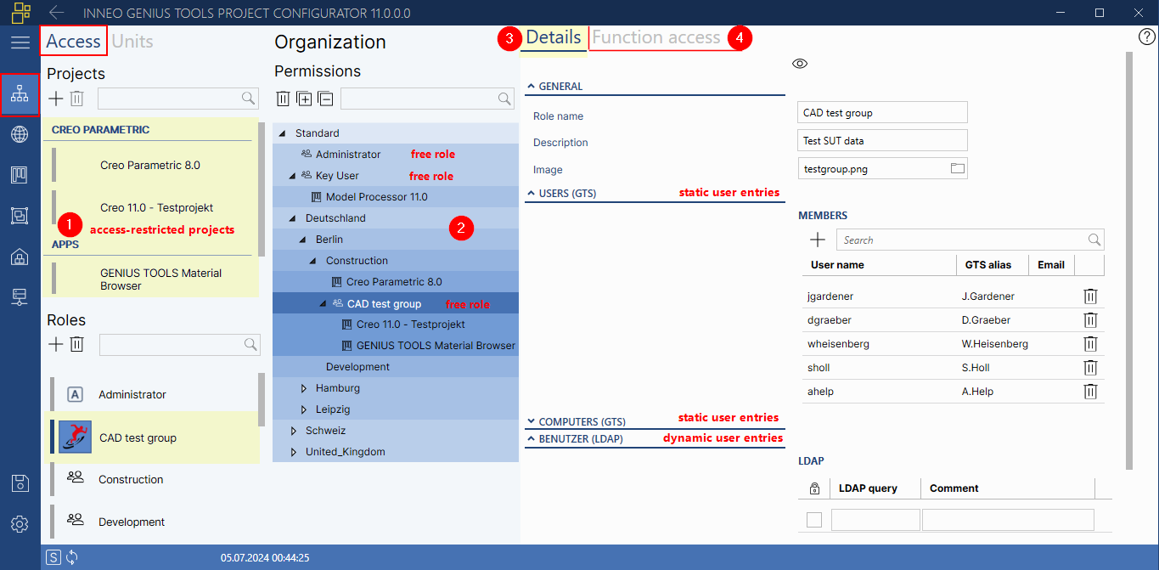
Task: Click expand-all plus box in Permissions
Action: point(304,99)
